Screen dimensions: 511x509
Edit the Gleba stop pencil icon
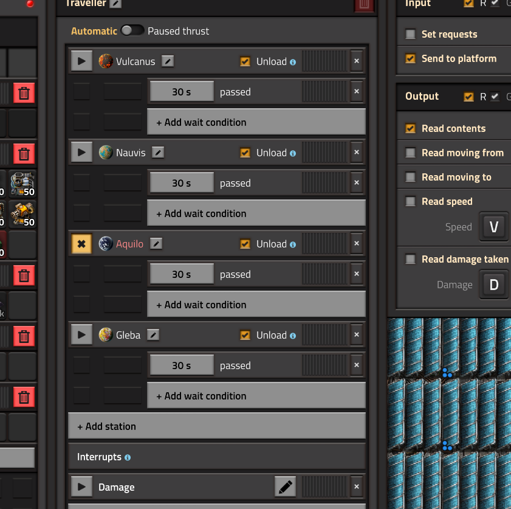[x=153, y=335]
